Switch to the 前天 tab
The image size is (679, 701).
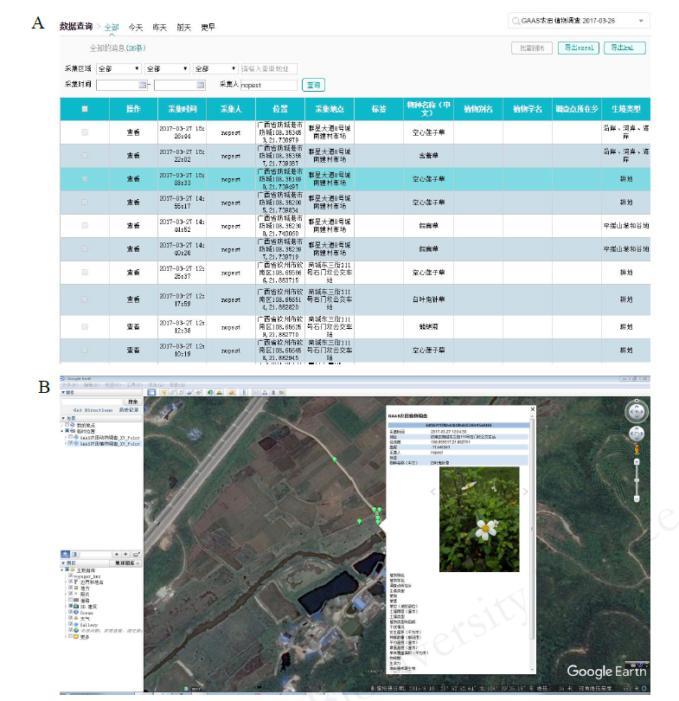click(183, 28)
